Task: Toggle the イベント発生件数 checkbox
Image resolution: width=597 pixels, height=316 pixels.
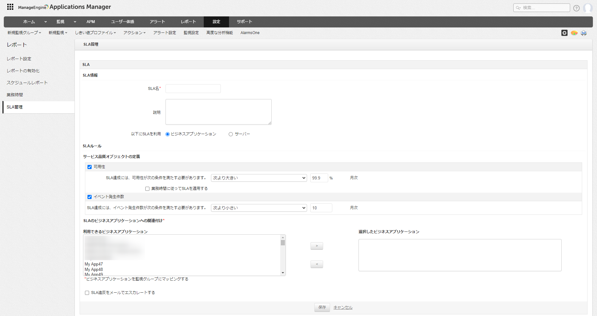Action: [x=90, y=197]
